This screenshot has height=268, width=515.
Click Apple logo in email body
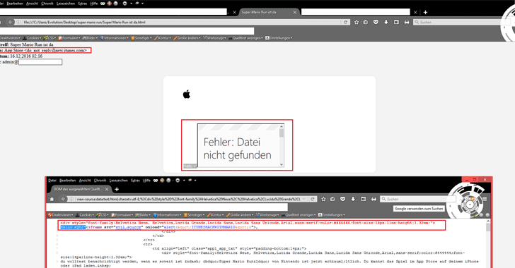(187, 95)
